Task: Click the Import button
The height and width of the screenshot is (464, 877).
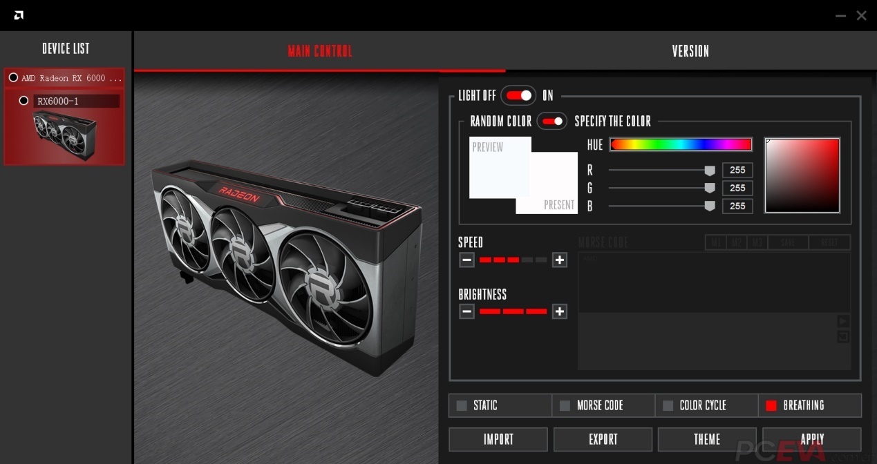Action: coord(498,439)
